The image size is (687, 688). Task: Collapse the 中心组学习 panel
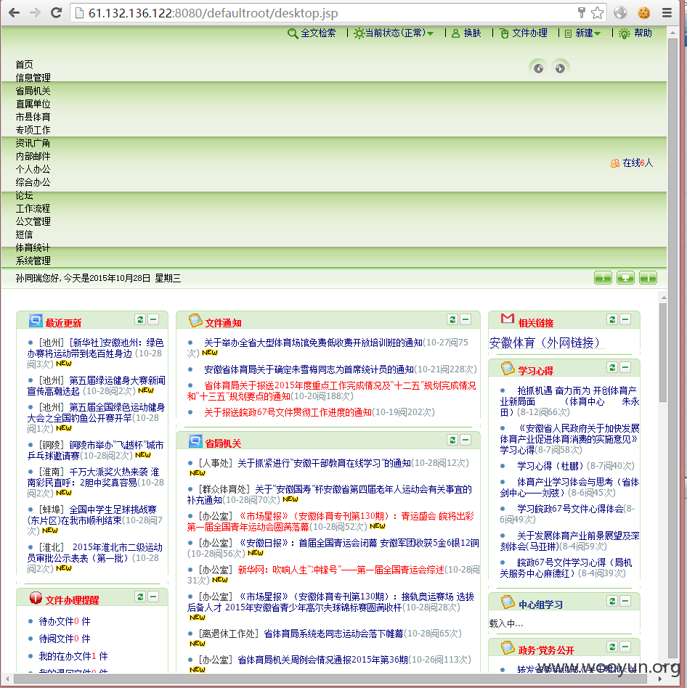point(625,601)
